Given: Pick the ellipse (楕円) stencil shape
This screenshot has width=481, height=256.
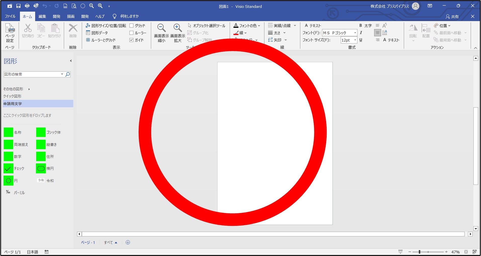Looking at the screenshot, I should coord(41,169).
